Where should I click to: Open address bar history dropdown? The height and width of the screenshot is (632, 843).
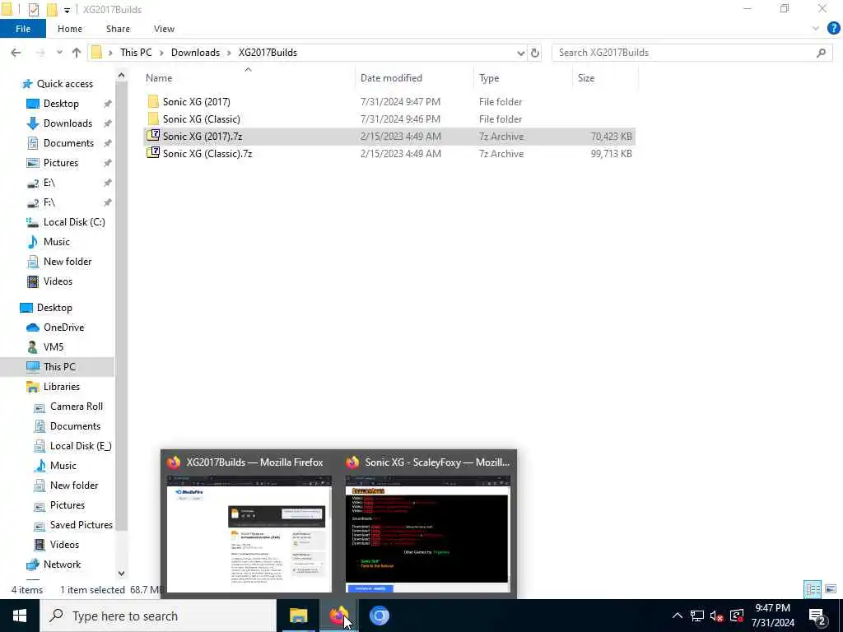[x=520, y=53]
